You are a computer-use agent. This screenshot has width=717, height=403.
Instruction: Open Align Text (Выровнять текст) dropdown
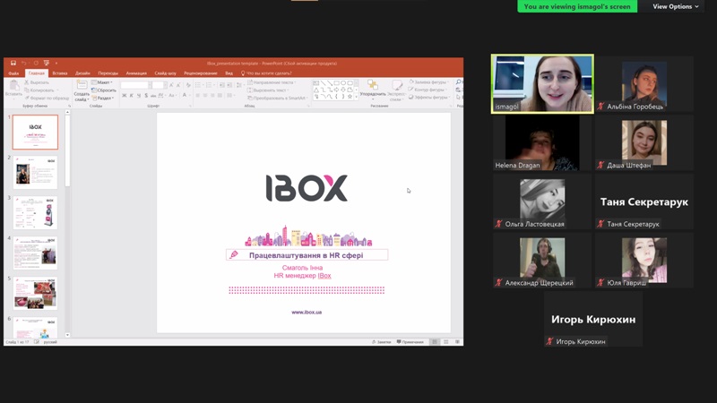(268, 90)
